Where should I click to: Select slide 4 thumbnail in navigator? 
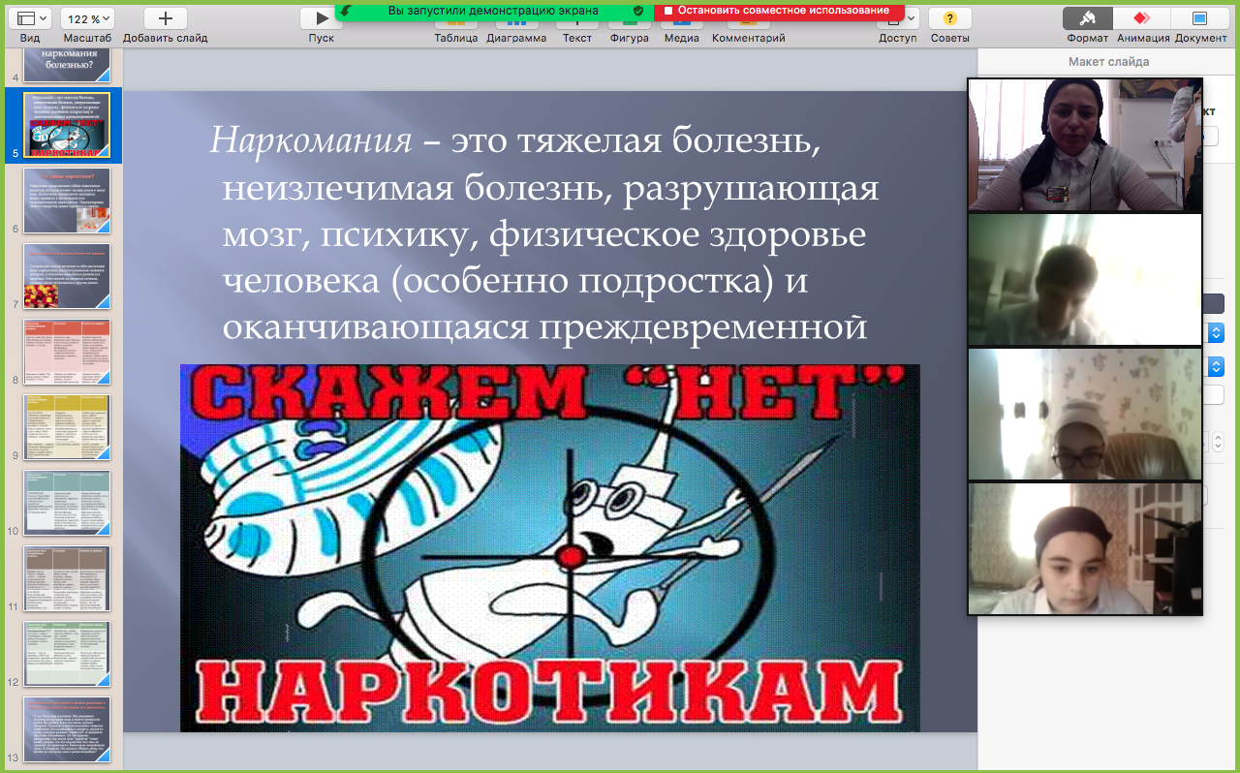click(67, 66)
